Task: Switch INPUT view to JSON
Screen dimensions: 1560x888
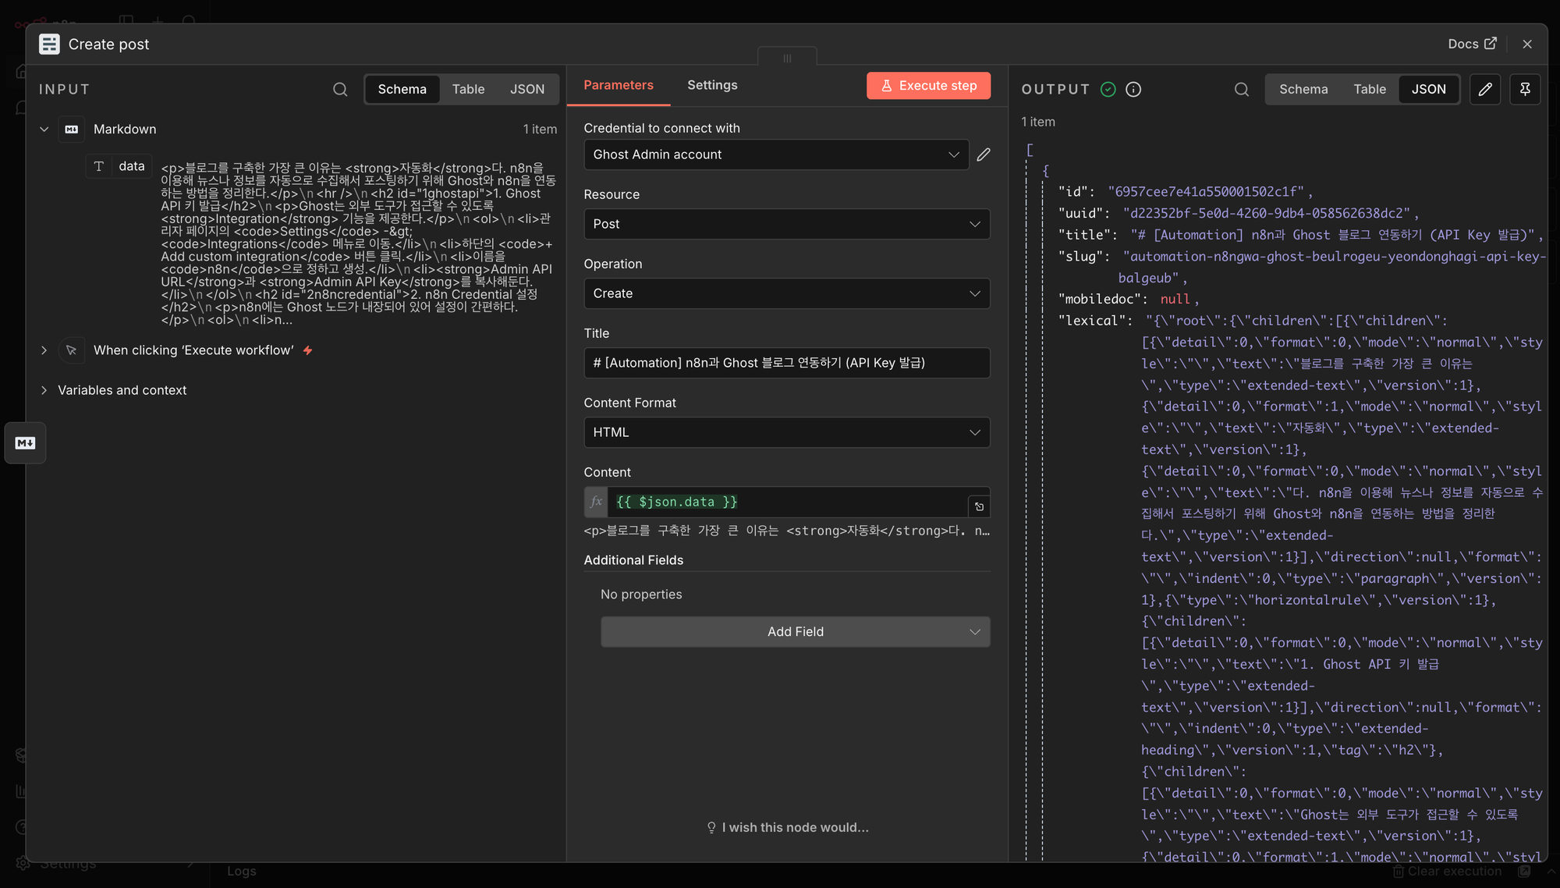Action: 527,89
